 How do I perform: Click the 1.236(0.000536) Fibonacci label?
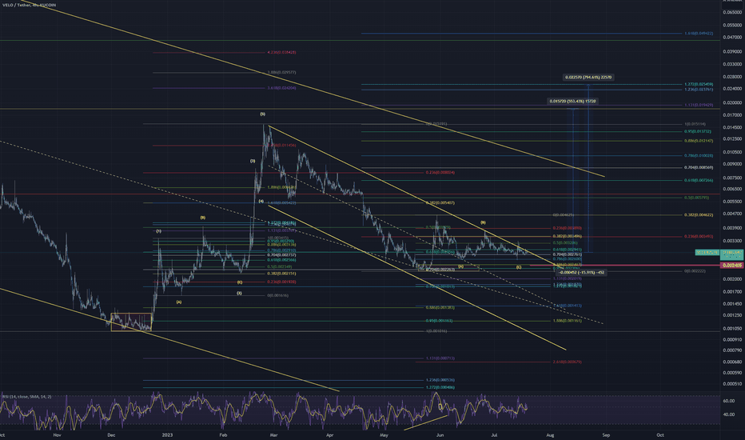[440, 380]
